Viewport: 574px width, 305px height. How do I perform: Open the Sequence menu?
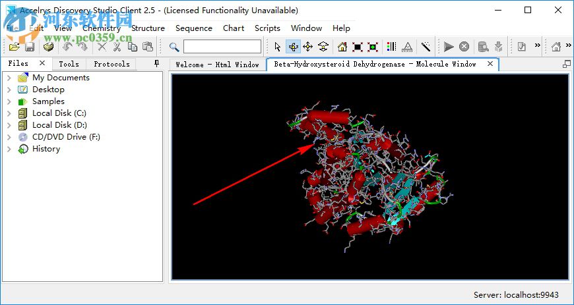[x=194, y=28]
